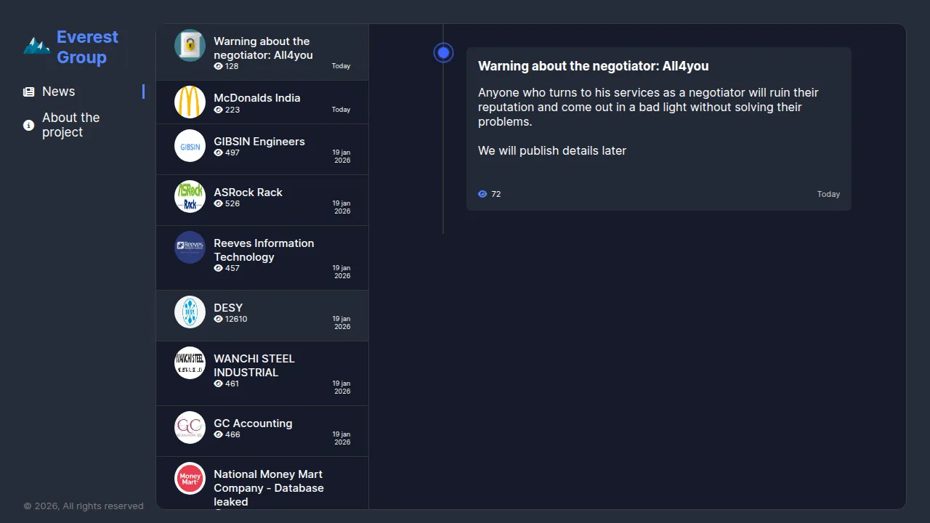Open the News section in the sidebar
Viewport: 930px width, 523px height.
(x=59, y=92)
